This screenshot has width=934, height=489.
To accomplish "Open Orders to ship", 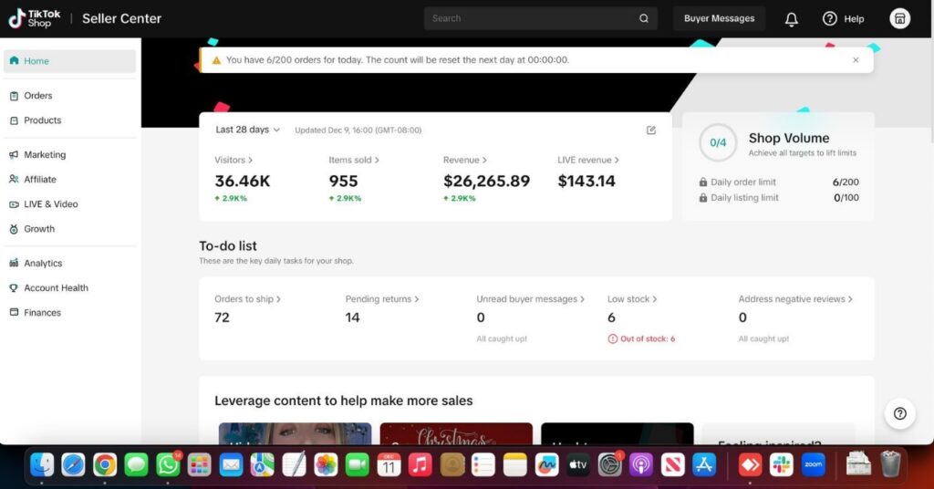I will point(247,299).
